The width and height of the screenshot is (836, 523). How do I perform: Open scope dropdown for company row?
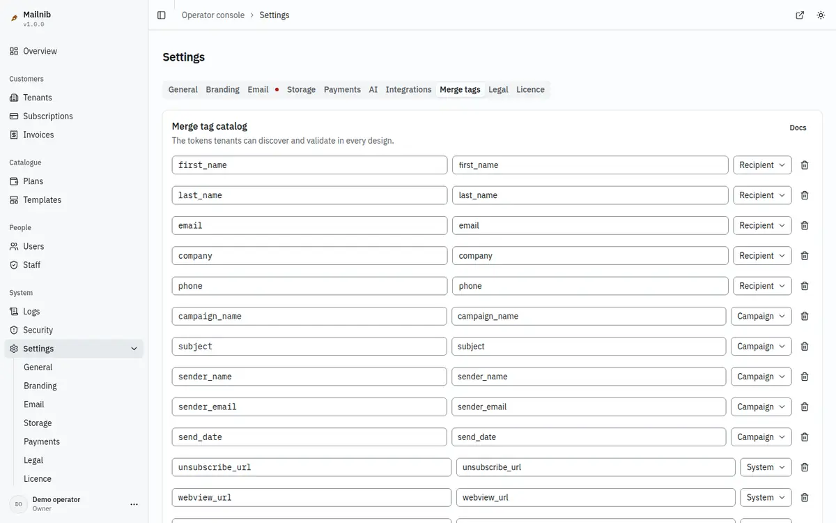click(762, 256)
